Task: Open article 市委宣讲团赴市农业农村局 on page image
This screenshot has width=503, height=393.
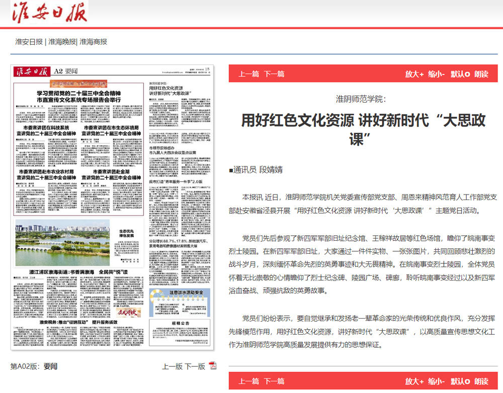Action: 46,175
